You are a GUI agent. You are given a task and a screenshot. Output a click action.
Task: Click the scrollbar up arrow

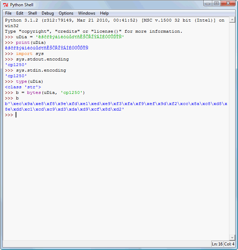pyautogui.click(x=232, y=20)
